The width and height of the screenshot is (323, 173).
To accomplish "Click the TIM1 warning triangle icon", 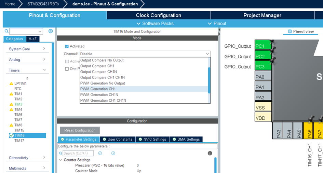I will click(11, 94).
